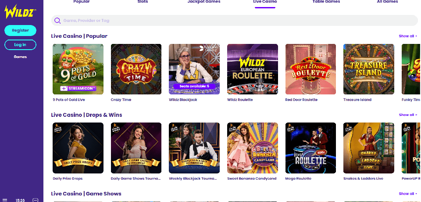Select the Table Games tab
The image size is (421, 202).
click(327, 2)
